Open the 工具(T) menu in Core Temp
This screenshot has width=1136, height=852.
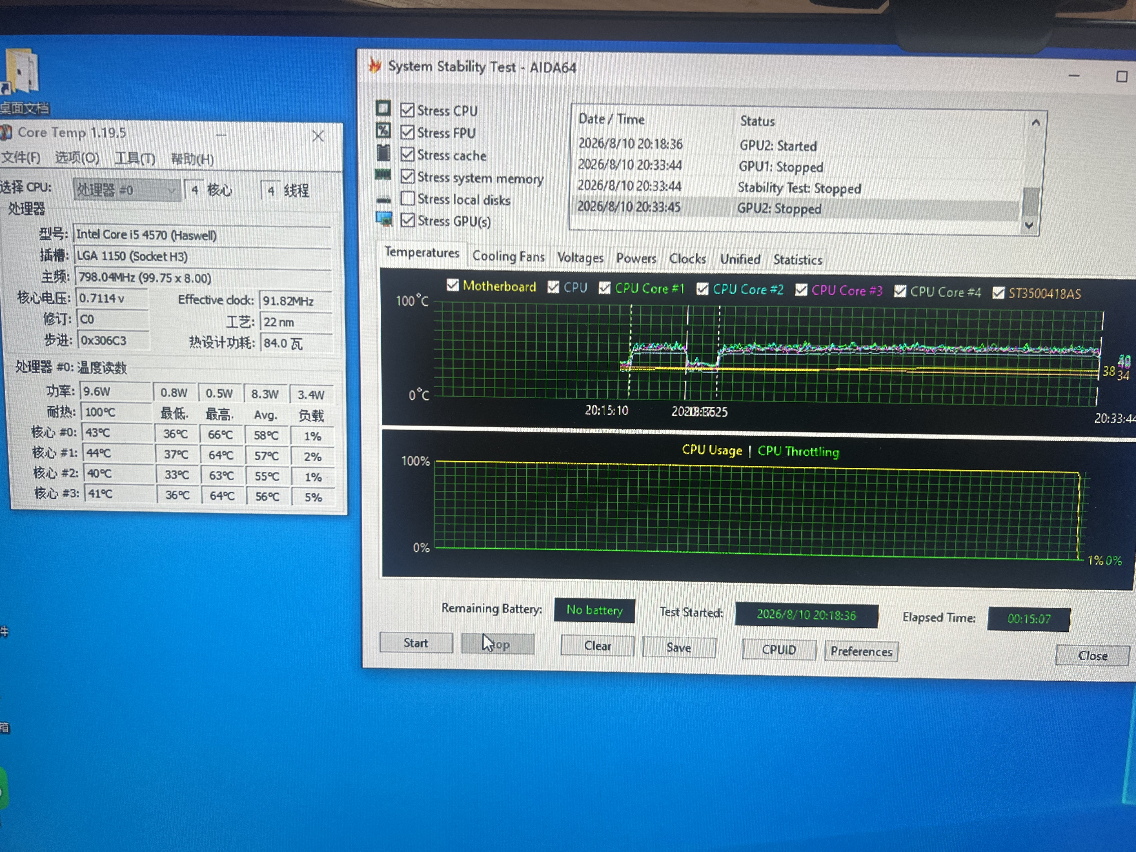pyautogui.click(x=135, y=158)
